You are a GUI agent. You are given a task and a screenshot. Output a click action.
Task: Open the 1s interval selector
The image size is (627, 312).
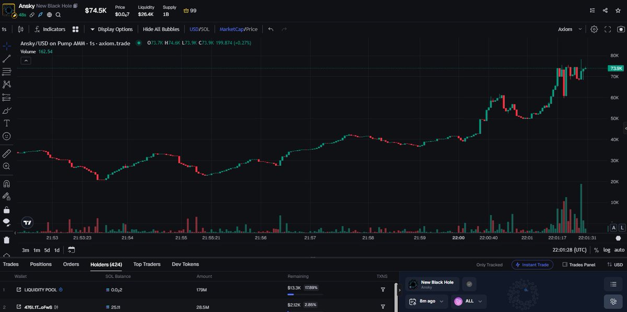[4, 29]
